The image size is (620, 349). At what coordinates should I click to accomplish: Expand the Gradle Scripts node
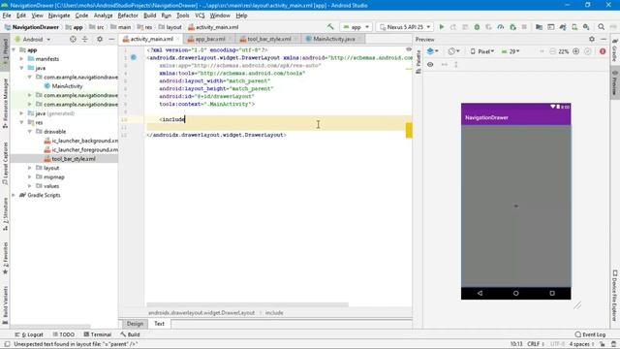pos(14,195)
